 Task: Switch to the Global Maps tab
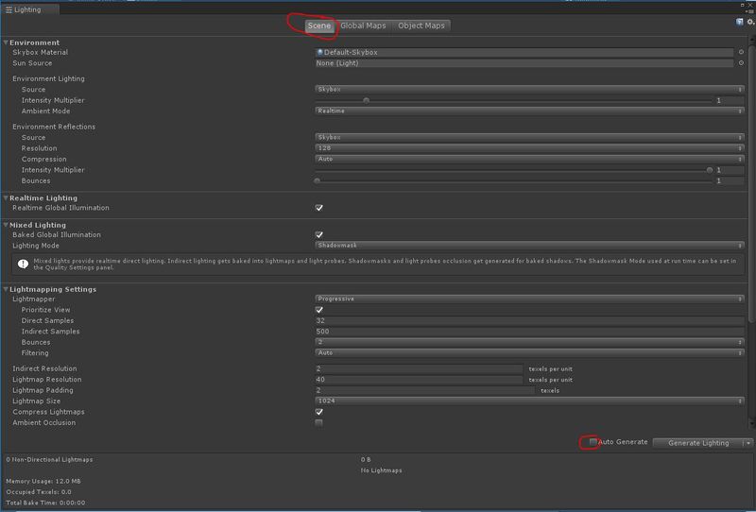pyautogui.click(x=363, y=26)
